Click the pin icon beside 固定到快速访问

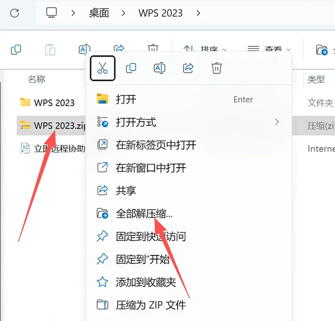tap(102, 236)
